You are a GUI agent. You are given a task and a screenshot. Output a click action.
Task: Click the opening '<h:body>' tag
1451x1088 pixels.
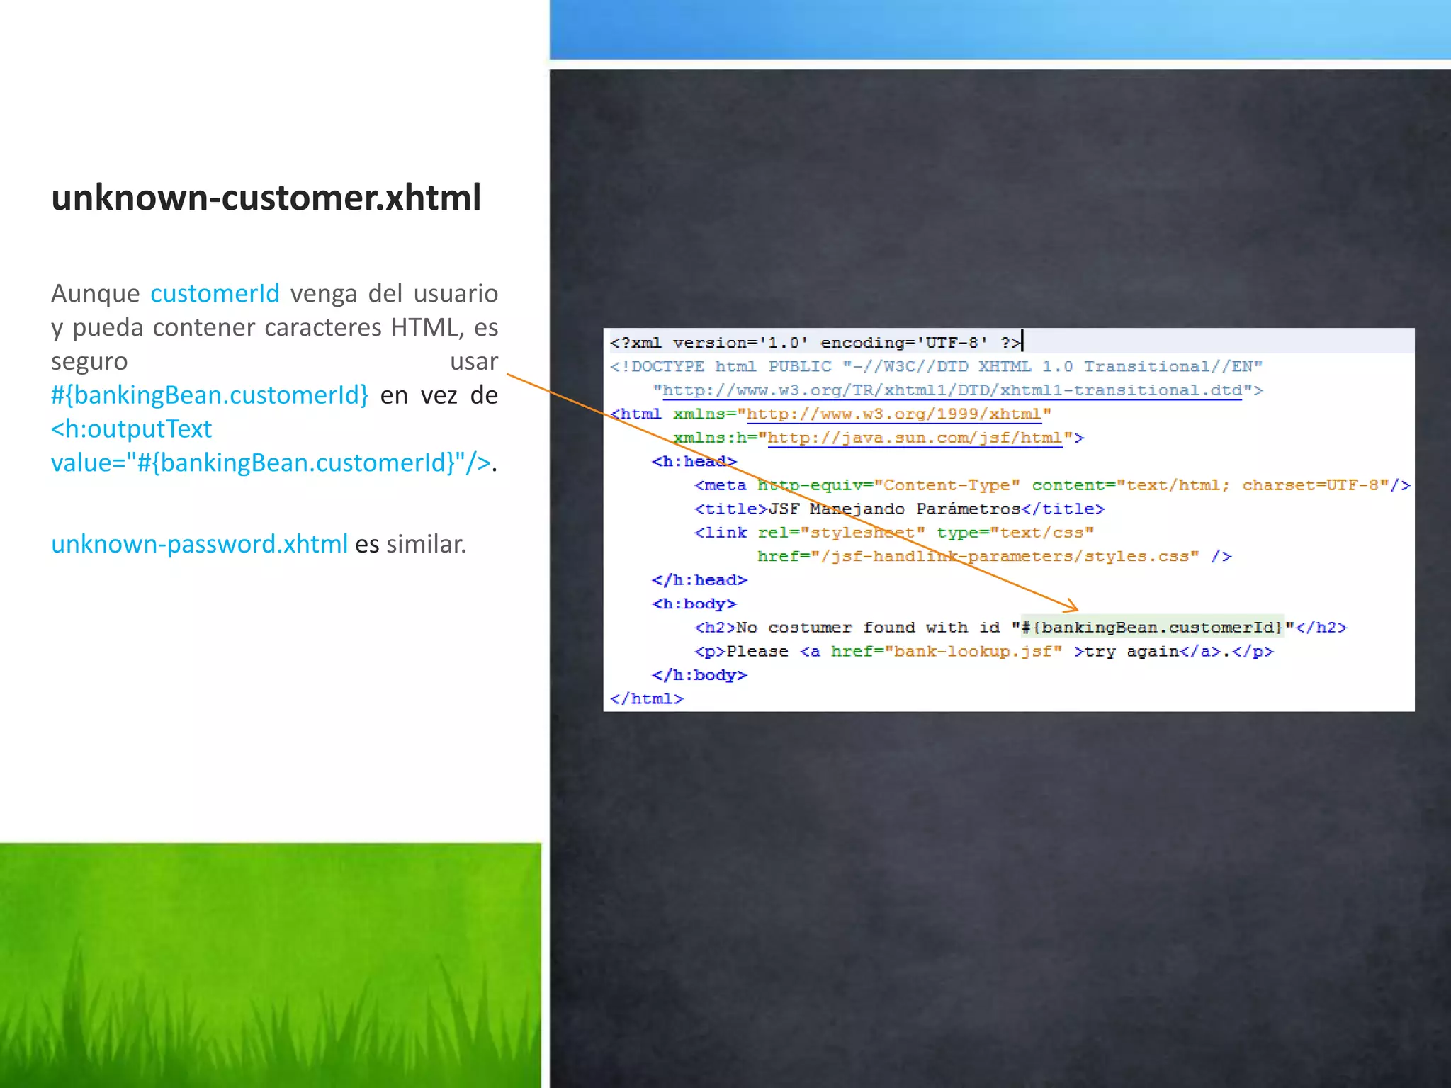pos(694,603)
